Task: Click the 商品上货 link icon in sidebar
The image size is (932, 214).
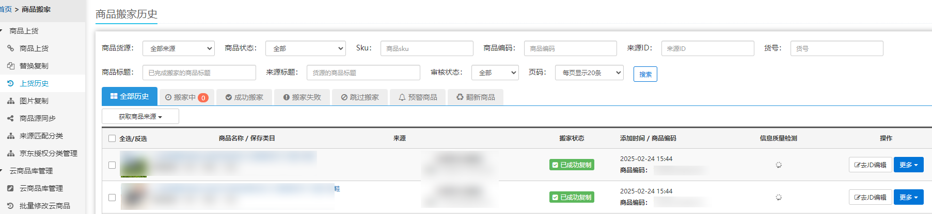Action: click(x=10, y=48)
